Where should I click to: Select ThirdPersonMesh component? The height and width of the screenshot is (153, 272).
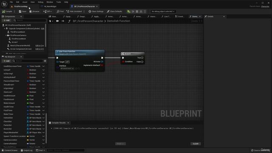[x=17, y=32]
